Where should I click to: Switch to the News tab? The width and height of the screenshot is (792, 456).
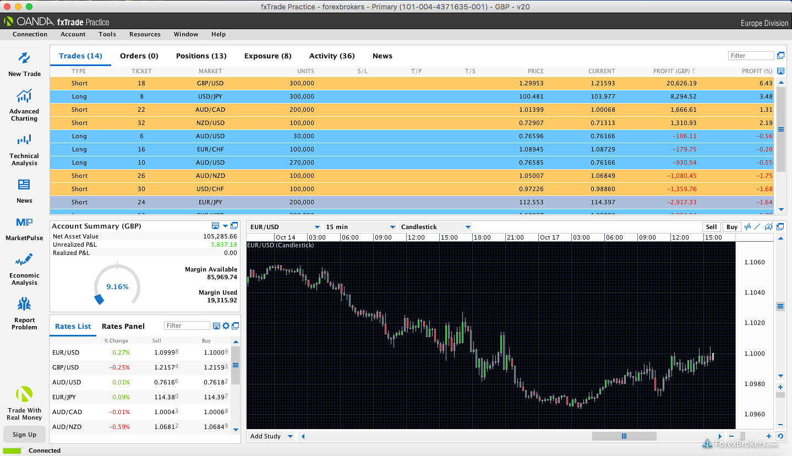[x=383, y=56]
